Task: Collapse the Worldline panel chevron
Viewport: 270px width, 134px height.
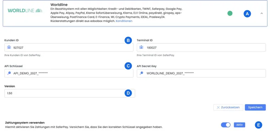Action: point(261,13)
